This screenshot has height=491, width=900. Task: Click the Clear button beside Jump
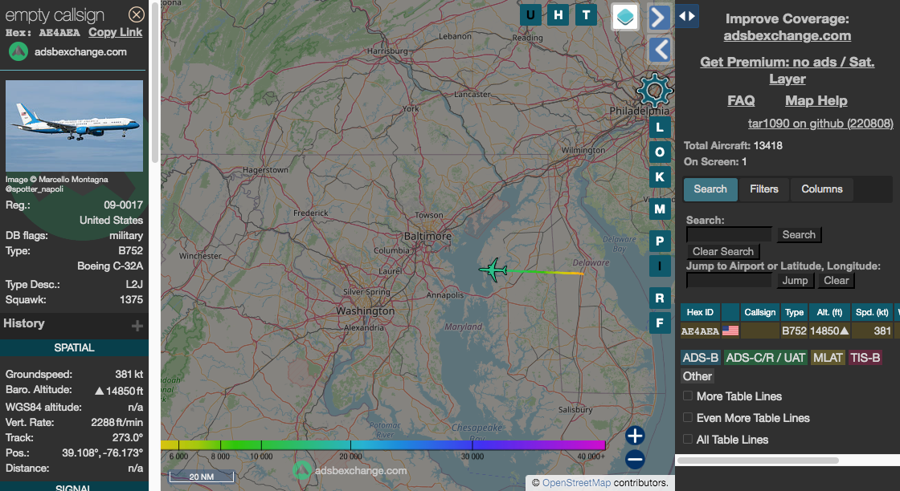coord(837,280)
